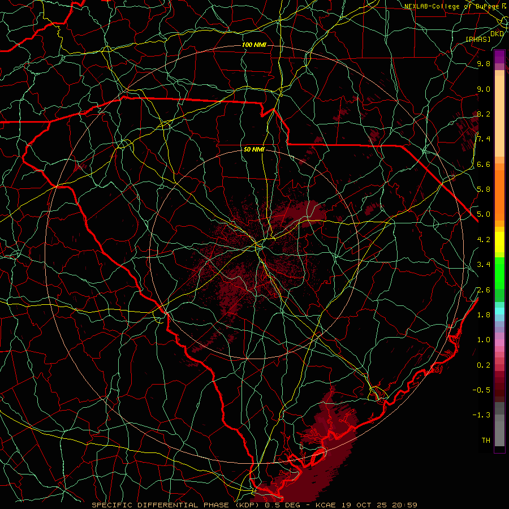
Task: Click the 1.8 scale value
Action: click(484, 315)
